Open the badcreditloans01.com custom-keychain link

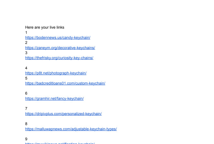pyautogui.click(x=65, y=83)
